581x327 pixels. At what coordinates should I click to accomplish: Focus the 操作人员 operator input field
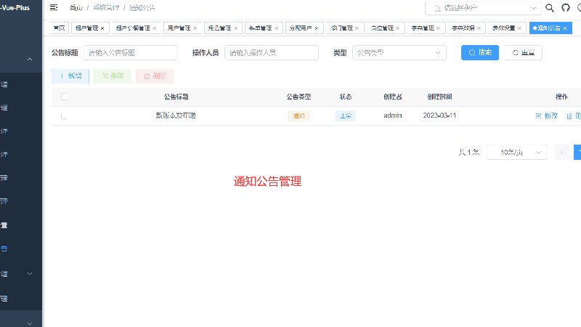[x=272, y=52]
